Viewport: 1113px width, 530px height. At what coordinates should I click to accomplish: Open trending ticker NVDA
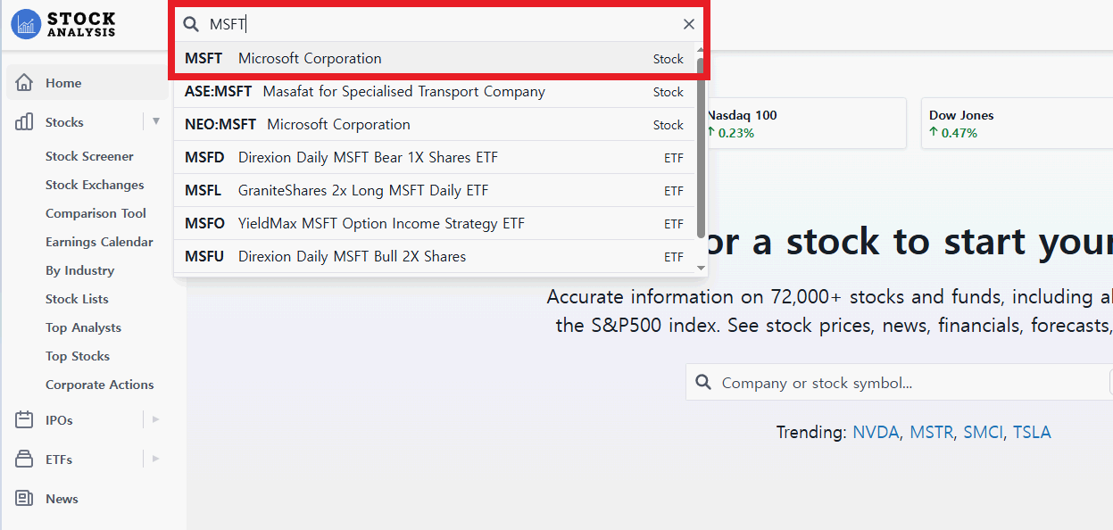[x=876, y=433]
